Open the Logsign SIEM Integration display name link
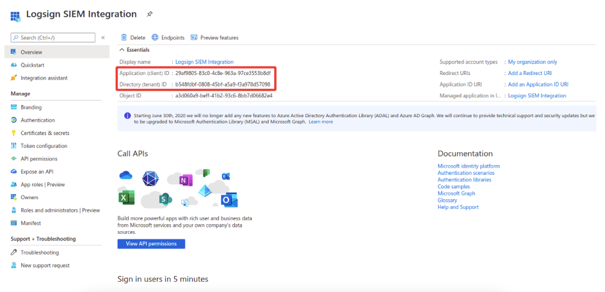605x292 pixels. pos(204,61)
